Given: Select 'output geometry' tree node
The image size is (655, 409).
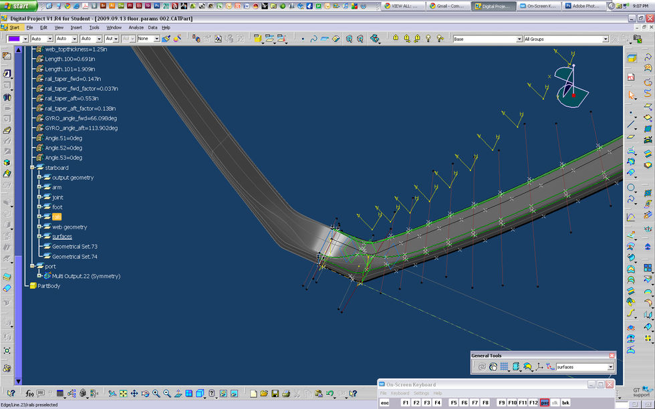Looking at the screenshot, I should (x=73, y=178).
